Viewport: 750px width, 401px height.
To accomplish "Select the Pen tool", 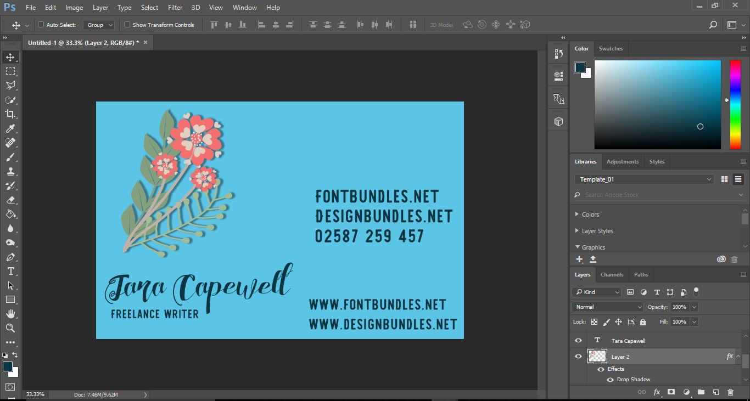I will point(10,257).
